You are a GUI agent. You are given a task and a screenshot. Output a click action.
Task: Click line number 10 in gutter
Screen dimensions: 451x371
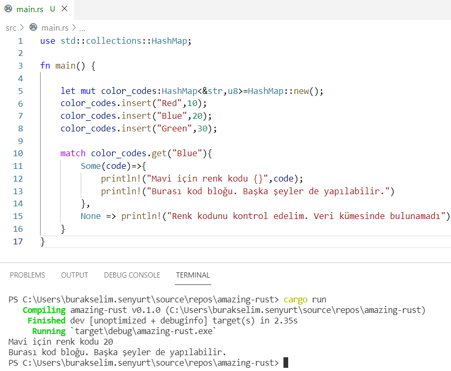pyautogui.click(x=17, y=154)
